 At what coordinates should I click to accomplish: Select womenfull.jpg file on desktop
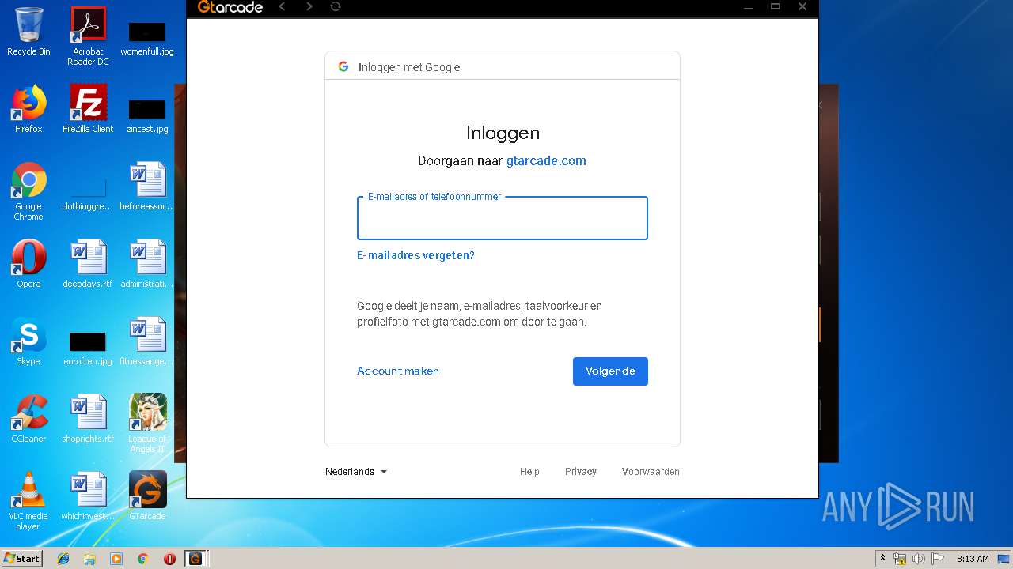click(x=147, y=38)
